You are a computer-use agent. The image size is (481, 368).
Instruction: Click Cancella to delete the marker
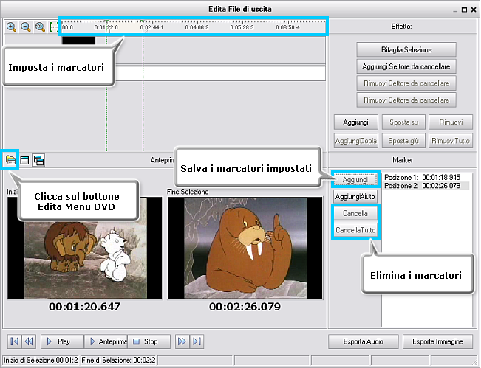pos(355,213)
